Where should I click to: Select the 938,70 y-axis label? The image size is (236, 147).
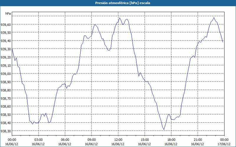coord(6,98)
